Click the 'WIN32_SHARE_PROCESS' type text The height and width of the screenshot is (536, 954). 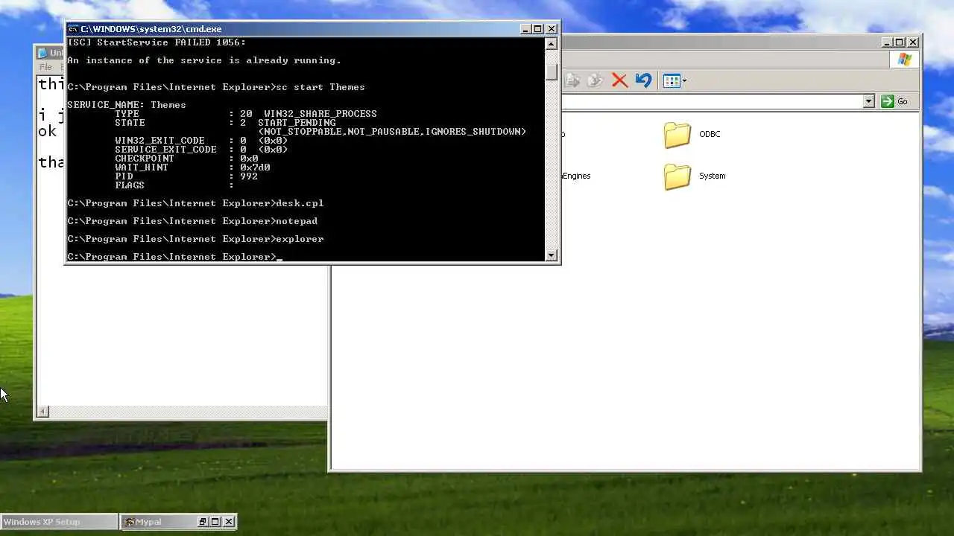coord(320,114)
